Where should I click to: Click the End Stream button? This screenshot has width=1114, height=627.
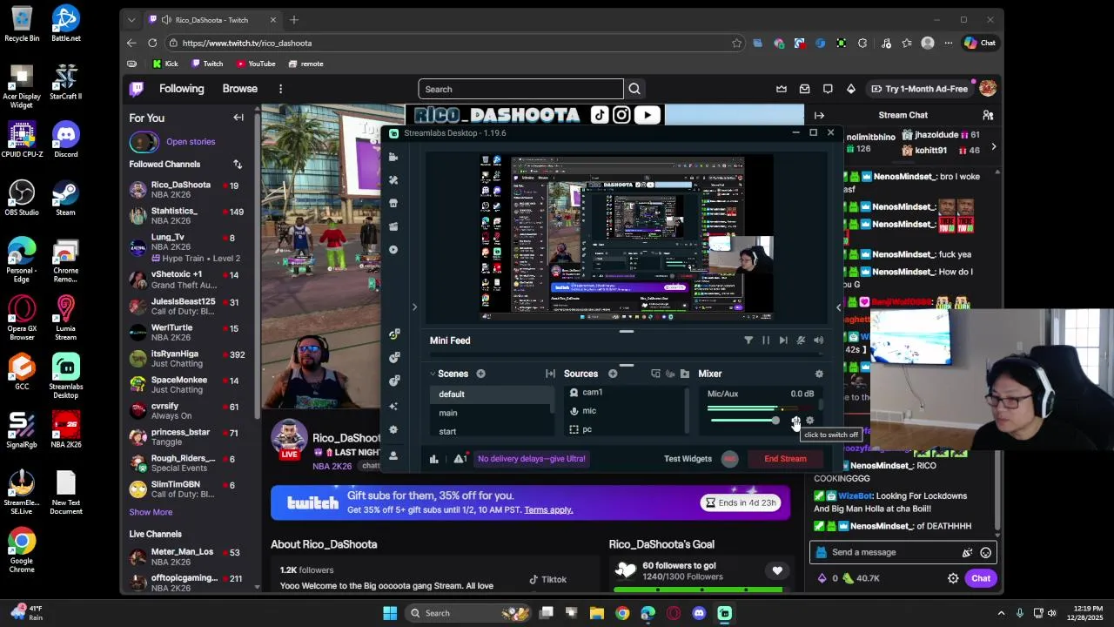tap(785, 459)
